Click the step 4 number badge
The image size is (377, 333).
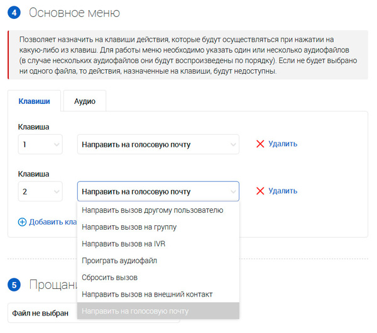click(15, 13)
